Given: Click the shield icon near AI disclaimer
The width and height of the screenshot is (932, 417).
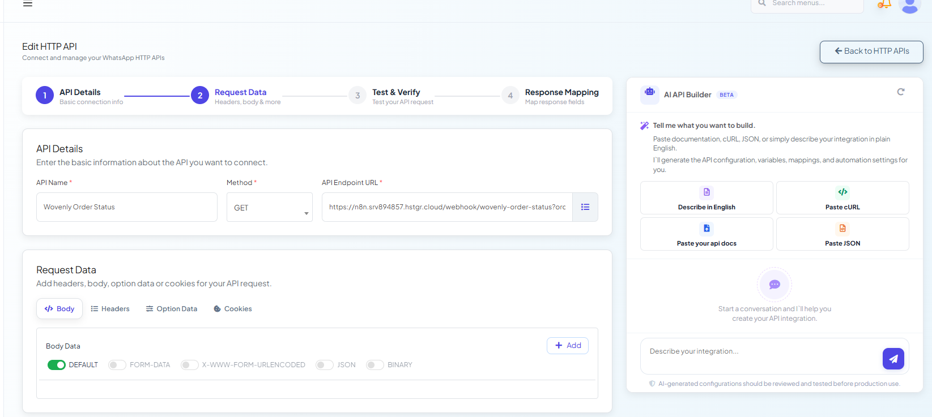Looking at the screenshot, I should [x=652, y=384].
